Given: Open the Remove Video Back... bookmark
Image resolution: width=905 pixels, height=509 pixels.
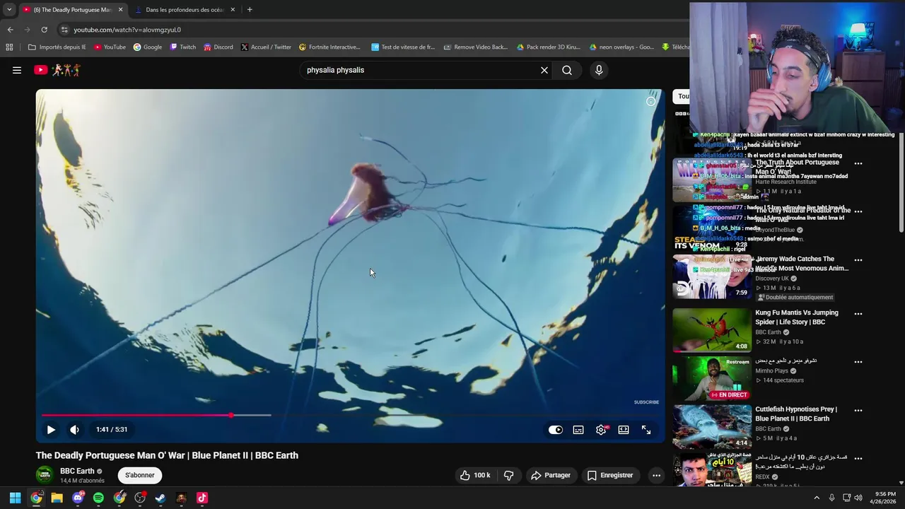Looking at the screenshot, I should click(476, 47).
